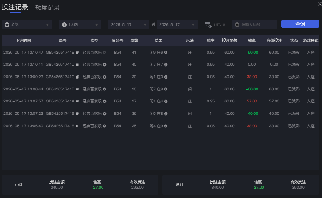This screenshot has height=198, width=322.
Task: Copy round number GB5426517419
Action: point(77,114)
